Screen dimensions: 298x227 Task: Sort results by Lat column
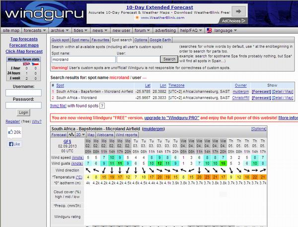[x=148, y=85]
